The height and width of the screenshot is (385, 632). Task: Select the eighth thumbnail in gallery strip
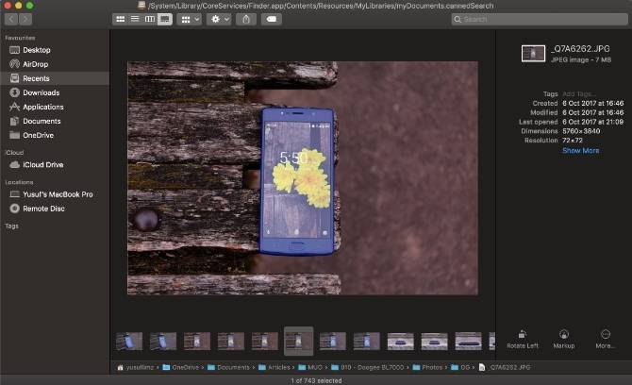point(366,341)
